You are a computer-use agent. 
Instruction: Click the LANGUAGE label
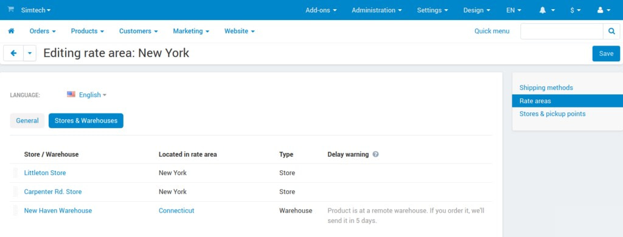24,95
